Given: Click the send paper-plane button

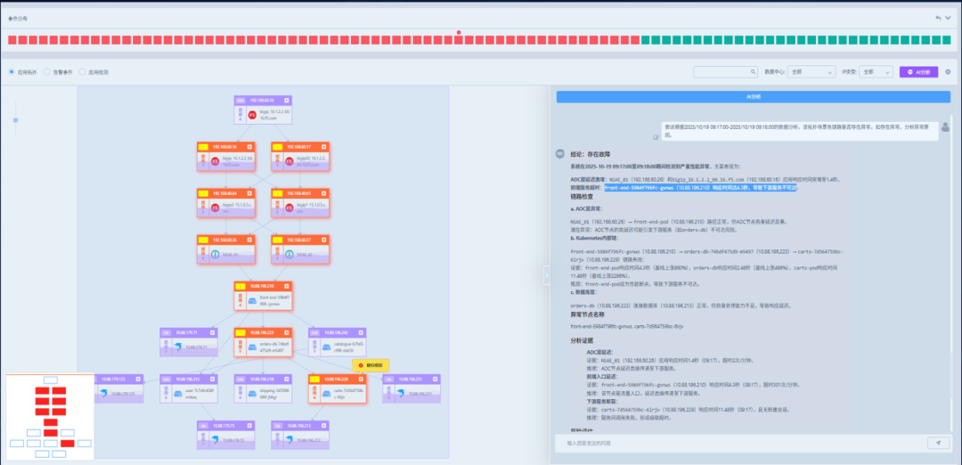Looking at the screenshot, I should [937, 443].
